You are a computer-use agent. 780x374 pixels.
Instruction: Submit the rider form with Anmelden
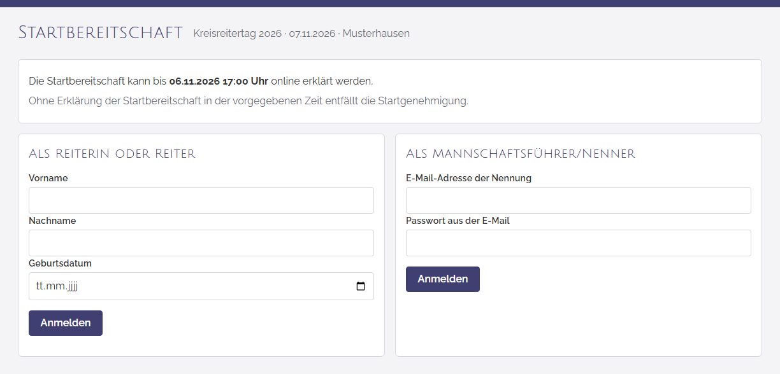point(66,323)
